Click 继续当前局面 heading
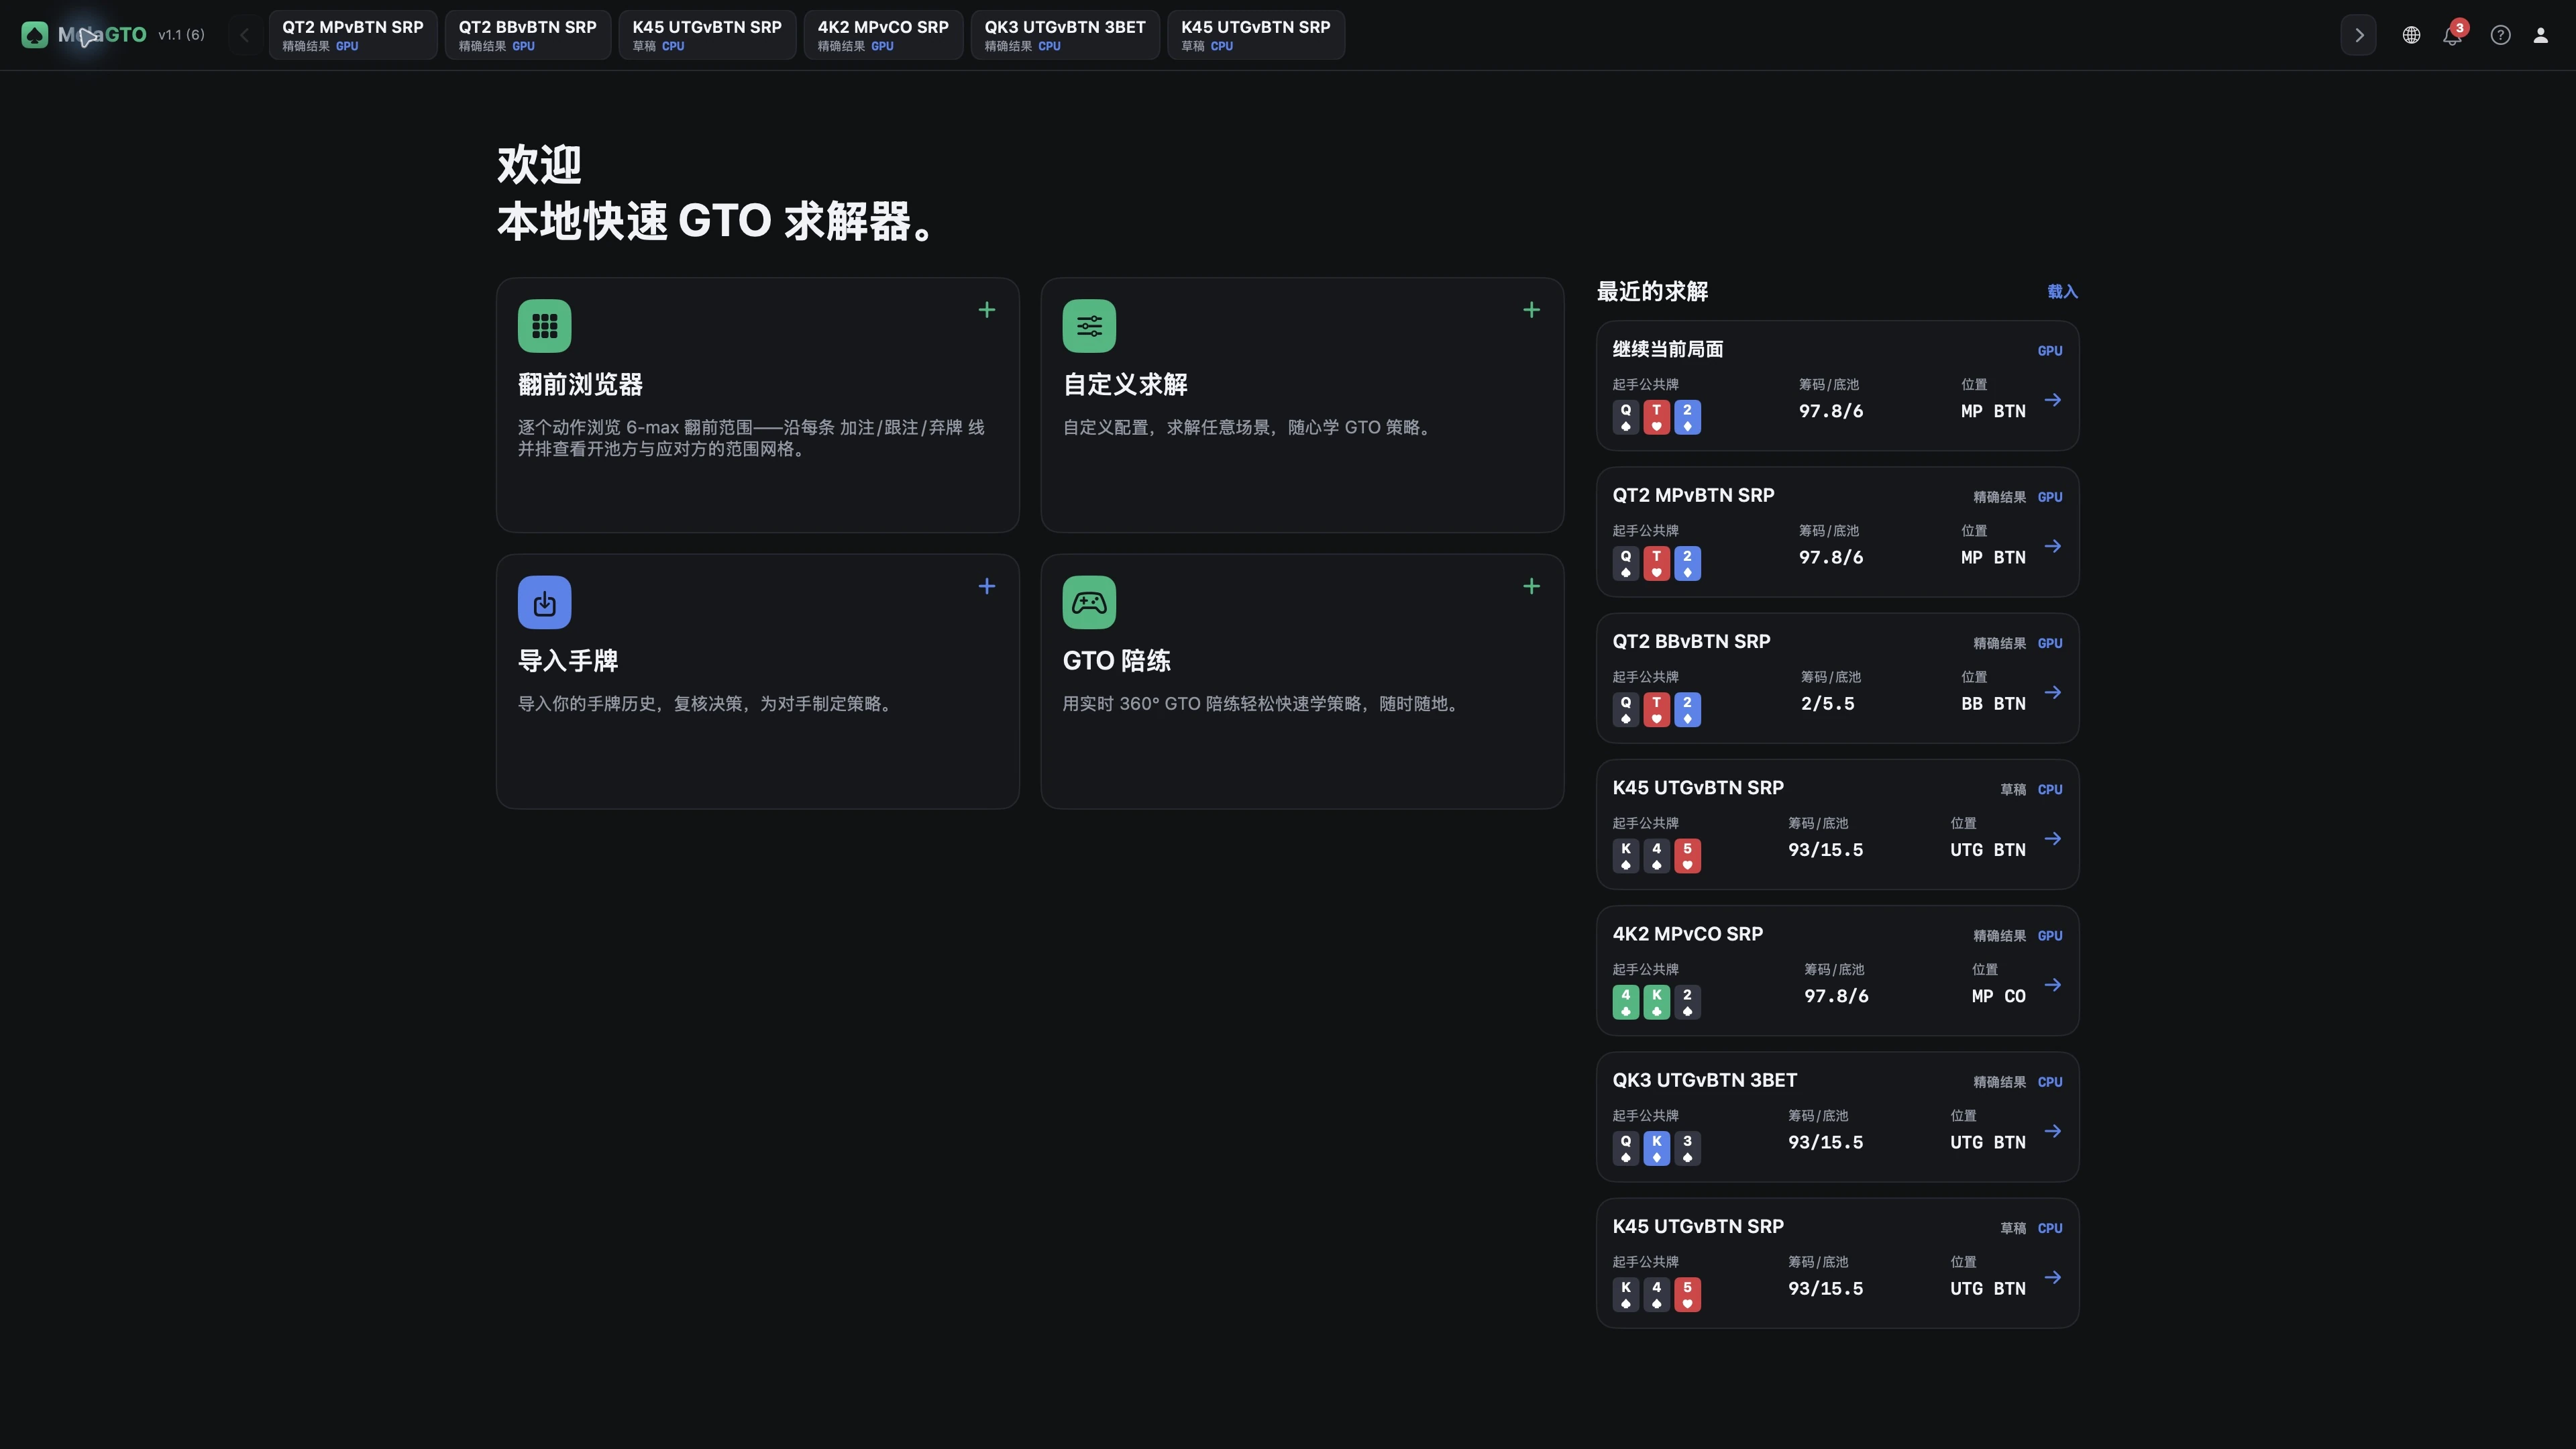The image size is (2576, 1449). pos(1668,349)
